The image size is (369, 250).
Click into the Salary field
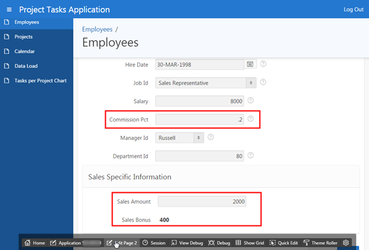pos(199,101)
